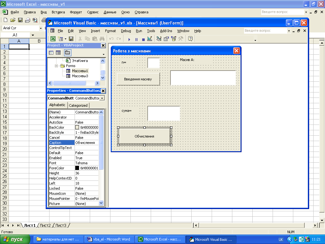Click the Properties list vertical scrollbar
This screenshot has width=325, height=244.
(x=101, y=158)
